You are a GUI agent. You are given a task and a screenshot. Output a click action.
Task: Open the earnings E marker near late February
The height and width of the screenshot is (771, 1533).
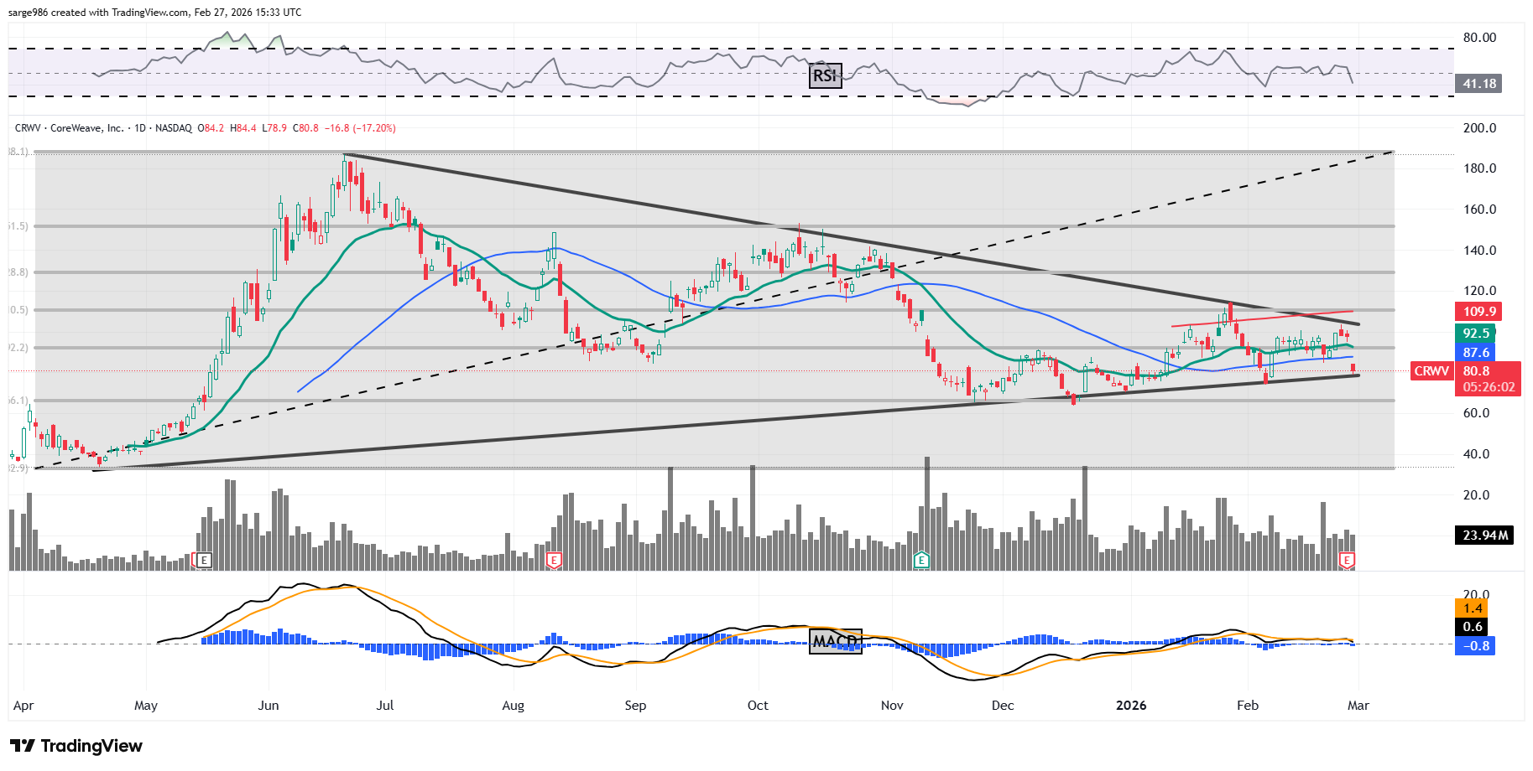click(1347, 560)
